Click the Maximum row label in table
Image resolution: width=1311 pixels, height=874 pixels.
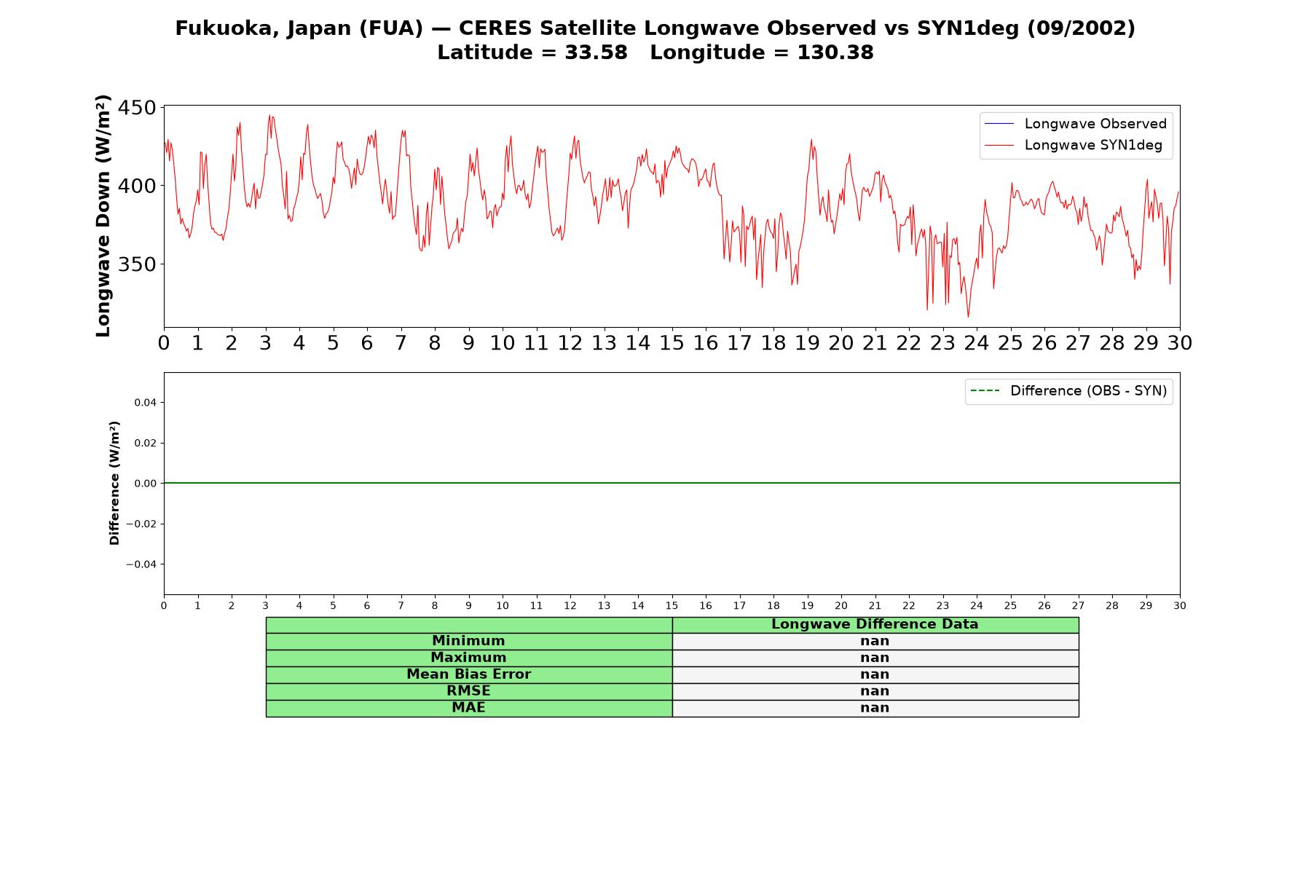click(468, 658)
